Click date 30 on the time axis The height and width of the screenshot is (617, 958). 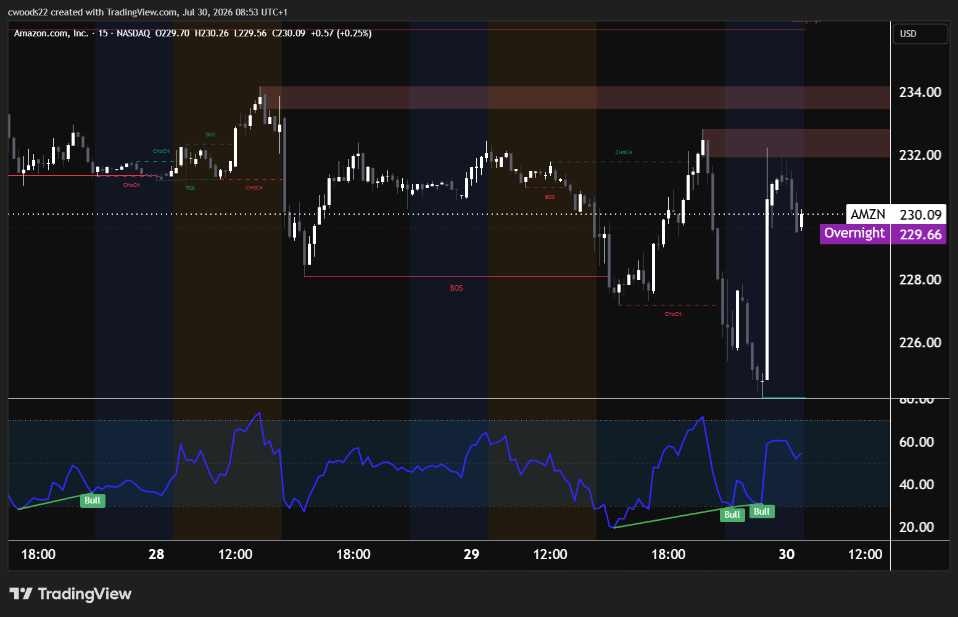click(x=787, y=554)
